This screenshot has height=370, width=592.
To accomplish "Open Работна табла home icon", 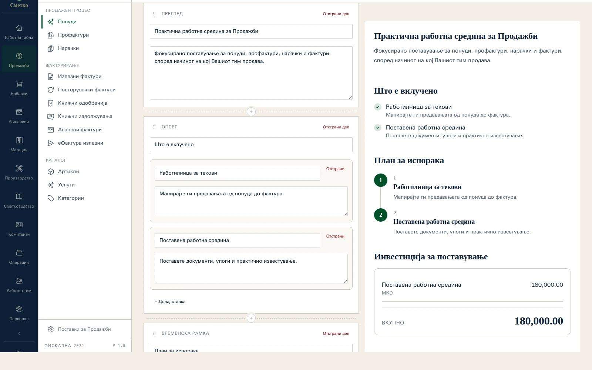I will (x=19, y=28).
